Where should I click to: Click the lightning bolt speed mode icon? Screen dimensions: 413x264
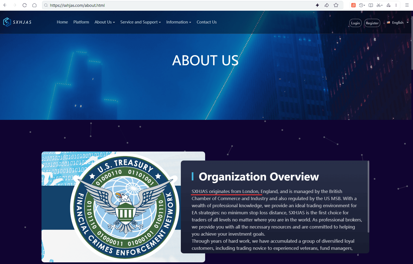coord(317,5)
